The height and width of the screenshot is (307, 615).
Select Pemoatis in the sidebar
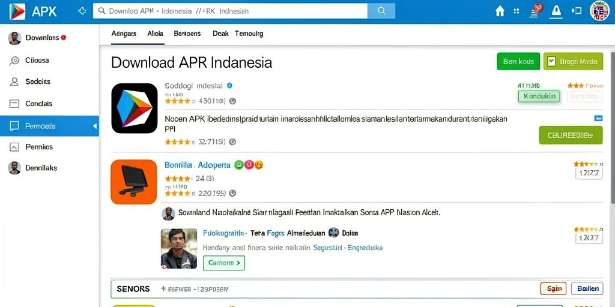point(49,126)
